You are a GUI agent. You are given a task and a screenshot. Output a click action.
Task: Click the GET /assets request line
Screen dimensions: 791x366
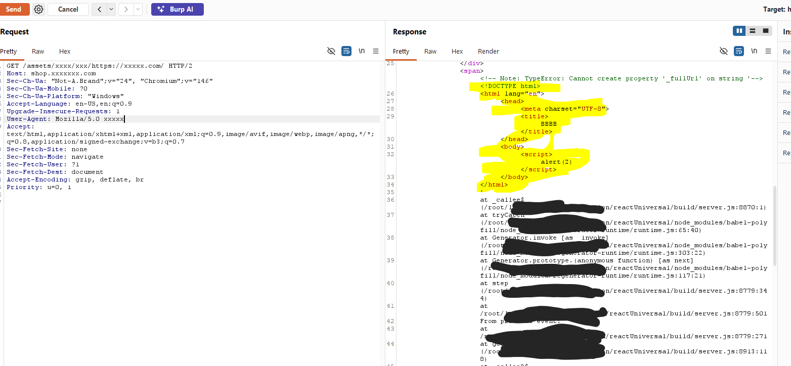click(99, 66)
